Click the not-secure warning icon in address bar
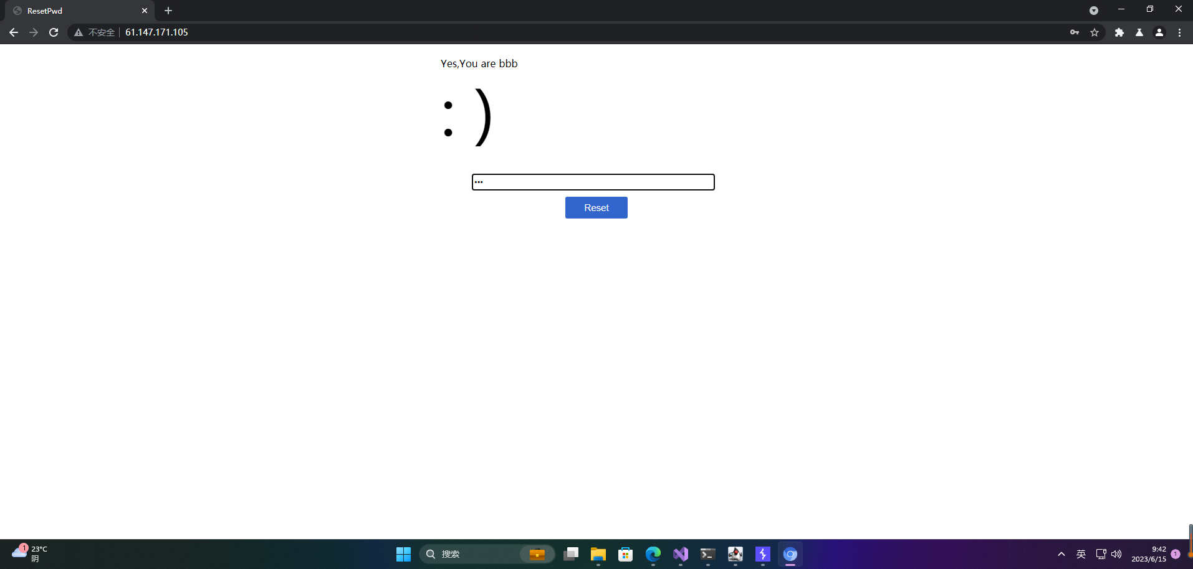Image resolution: width=1193 pixels, height=569 pixels. pos(79,32)
